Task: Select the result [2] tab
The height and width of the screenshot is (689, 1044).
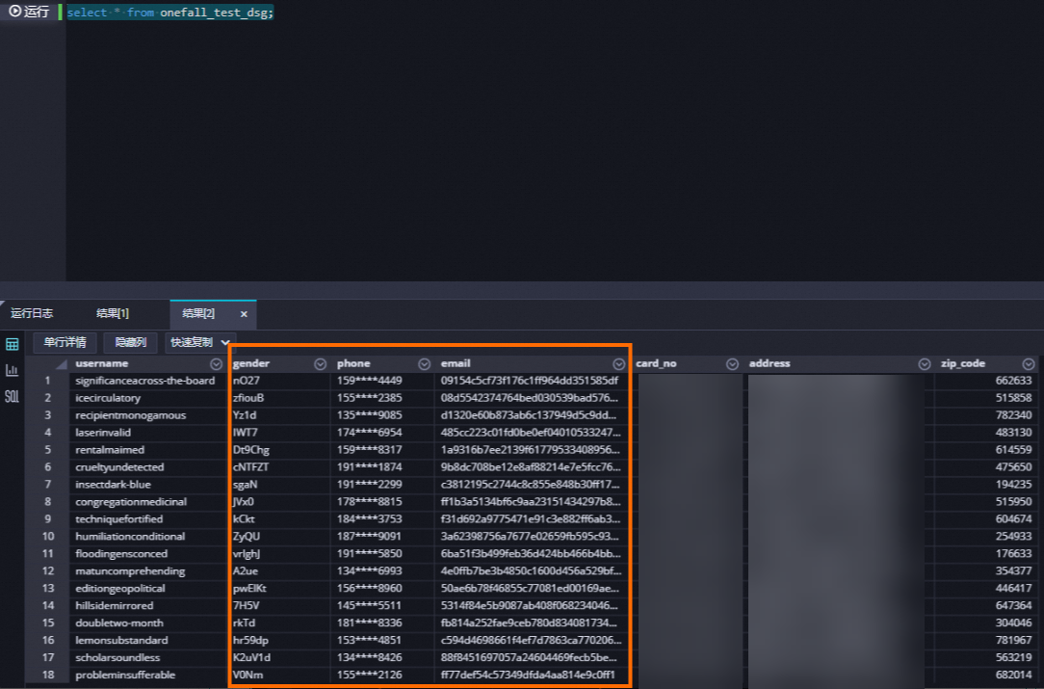Action: pyautogui.click(x=198, y=313)
